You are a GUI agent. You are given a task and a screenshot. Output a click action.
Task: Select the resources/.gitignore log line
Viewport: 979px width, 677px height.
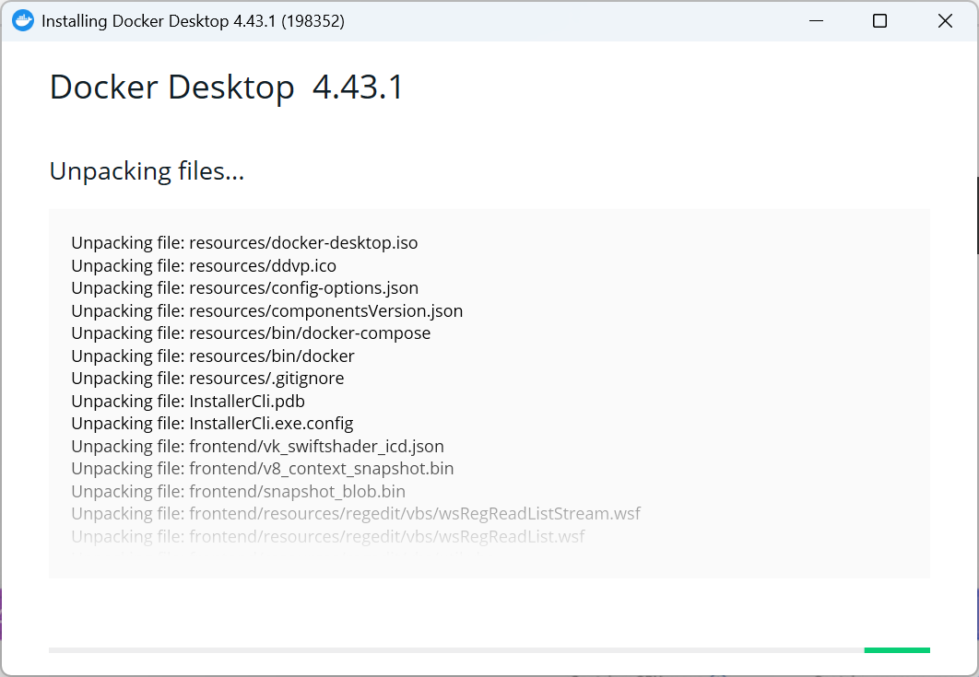(x=207, y=379)
